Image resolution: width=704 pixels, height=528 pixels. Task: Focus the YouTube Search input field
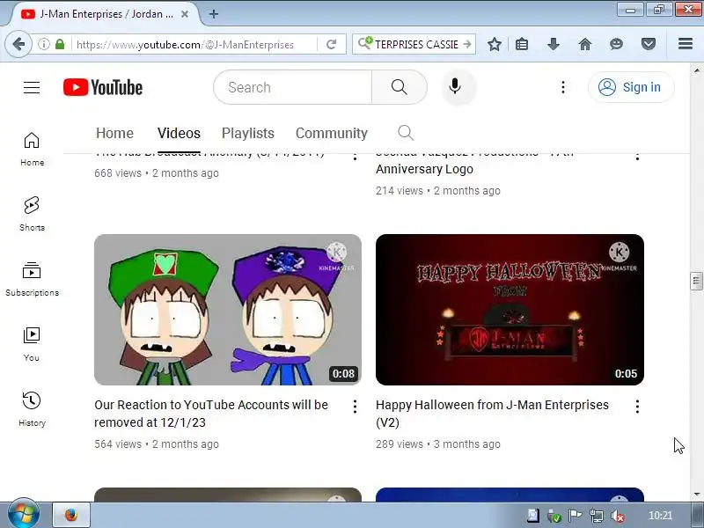tap(293, 87)
